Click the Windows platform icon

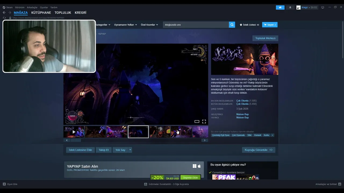tap(195, 166)
